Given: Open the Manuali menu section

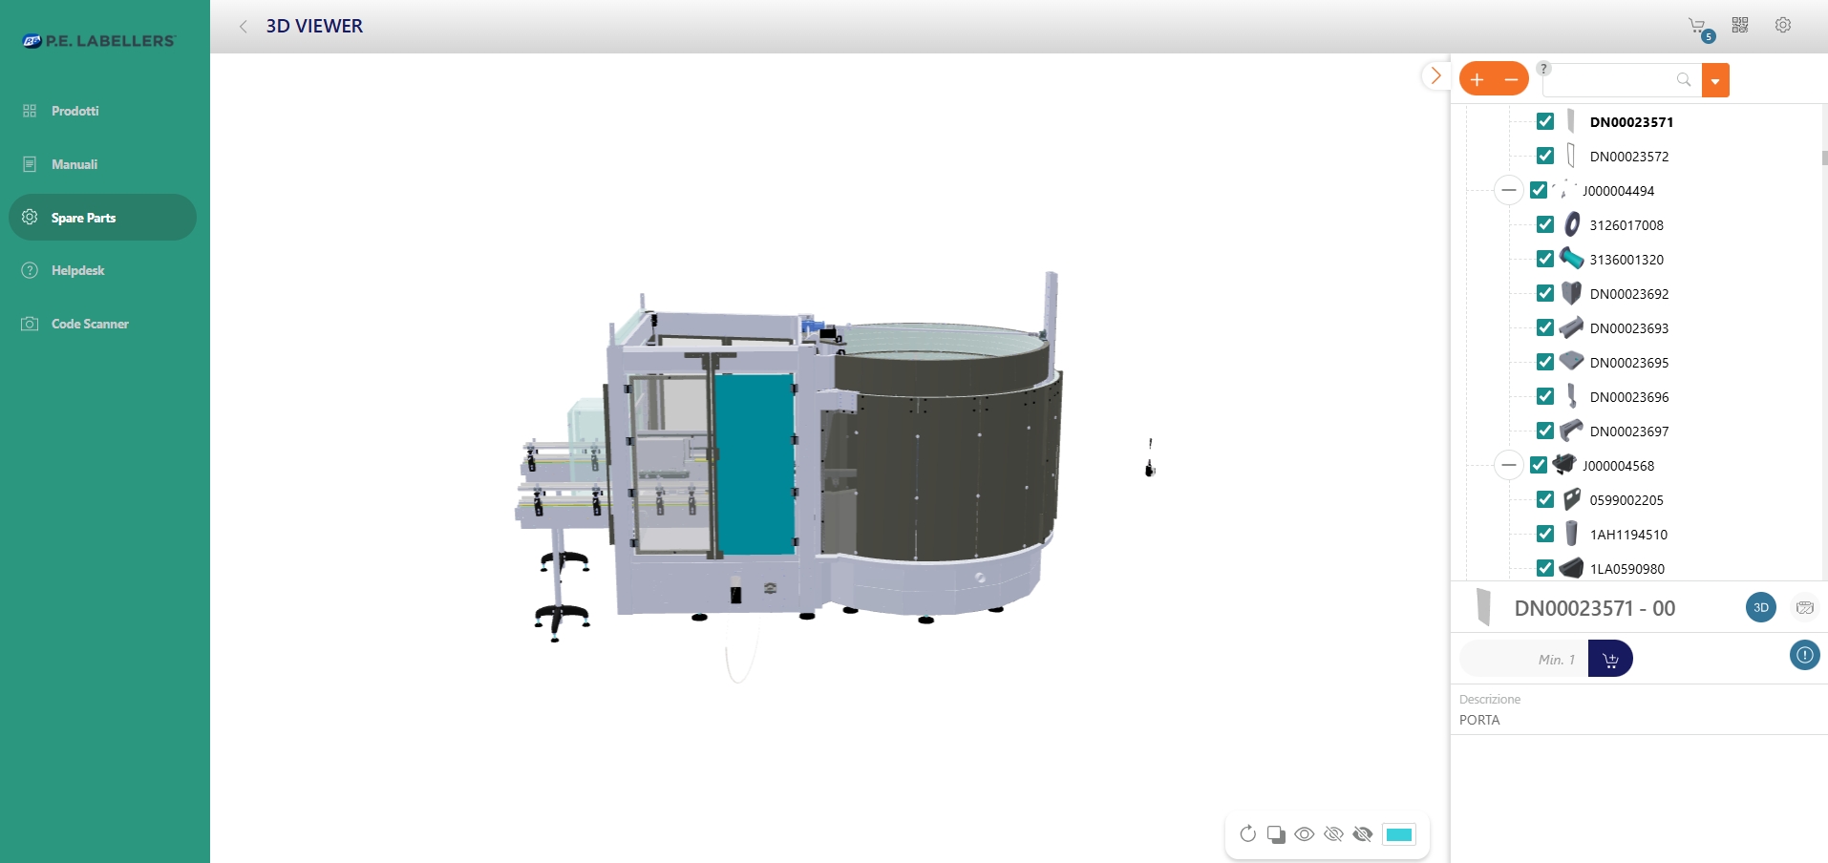Looking at the screenshot, I should click(74, 164).
